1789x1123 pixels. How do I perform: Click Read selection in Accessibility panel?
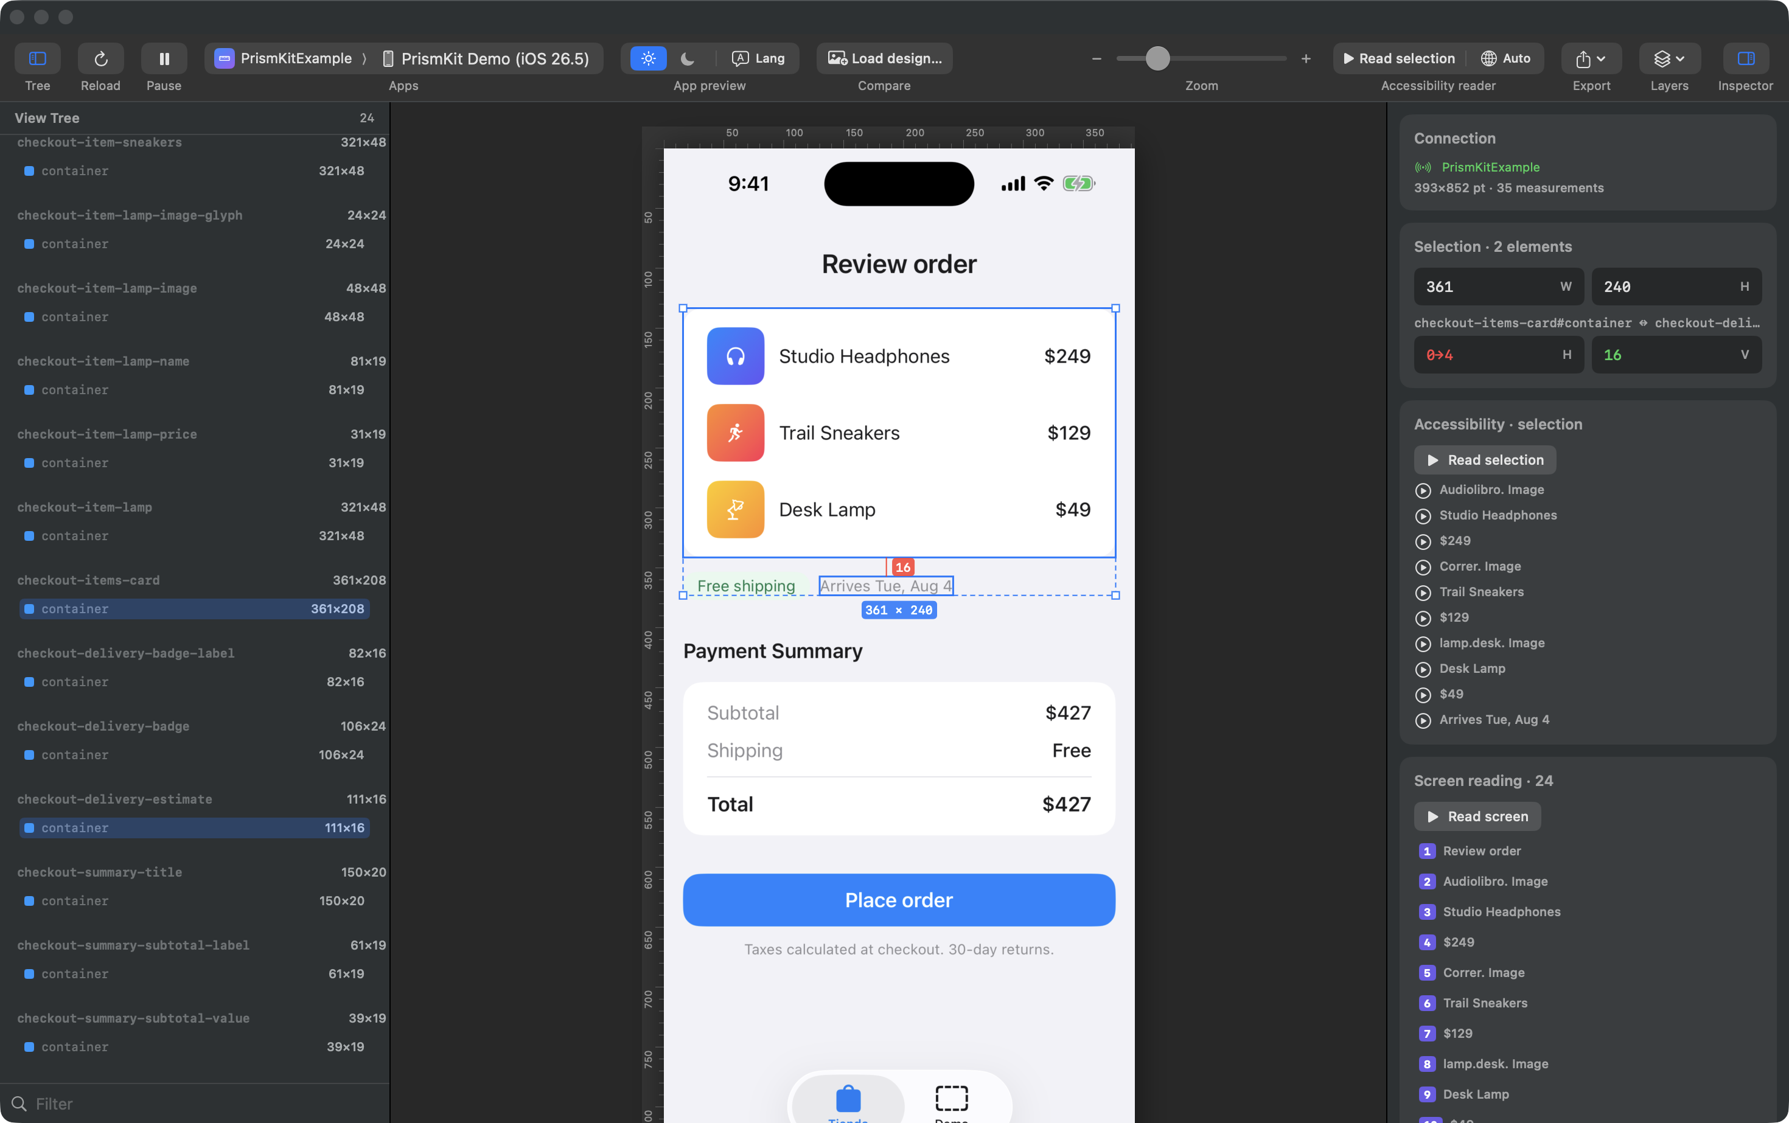1484,460
